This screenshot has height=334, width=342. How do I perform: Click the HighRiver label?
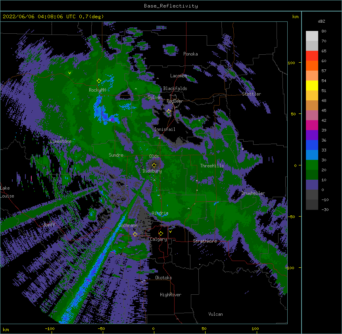coord(171,295)
